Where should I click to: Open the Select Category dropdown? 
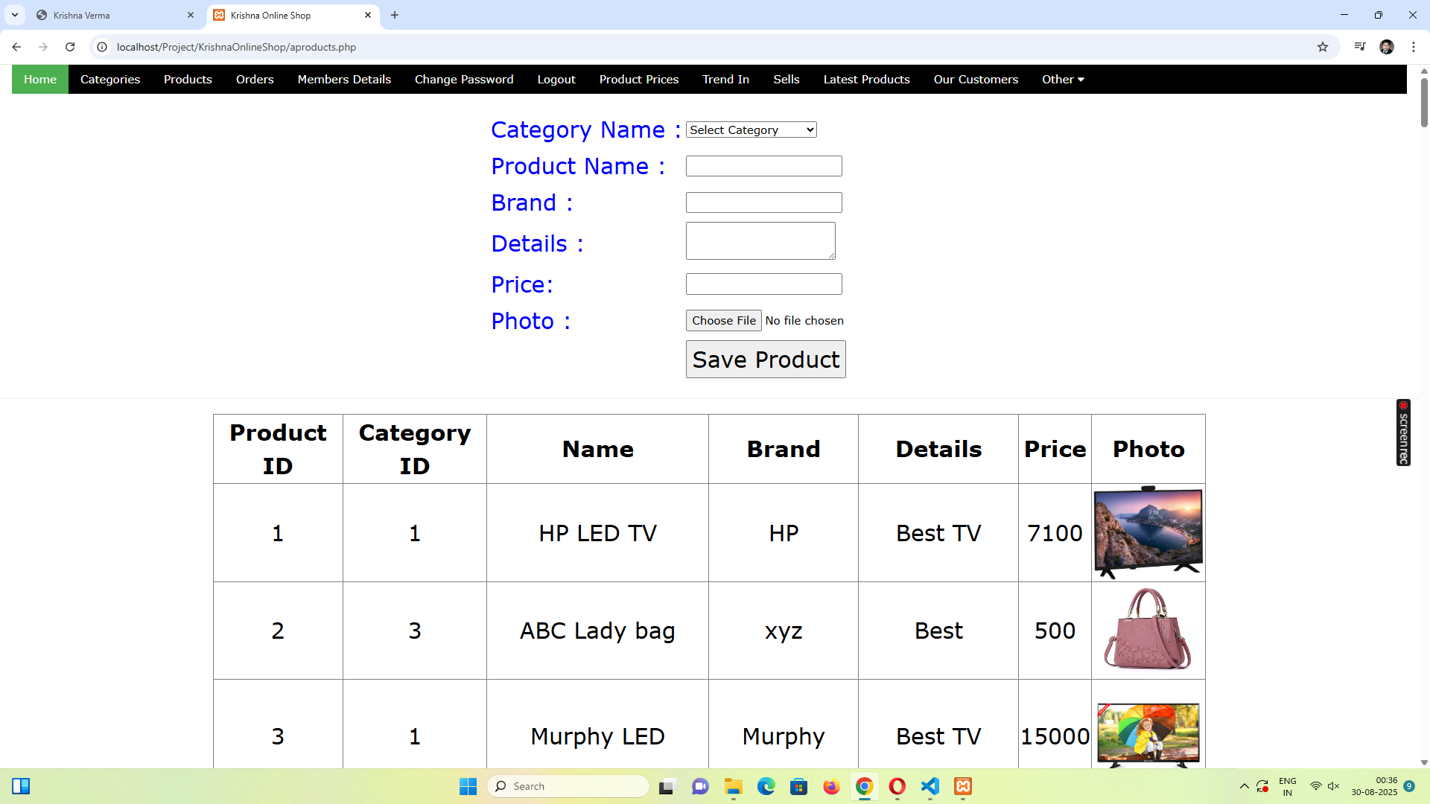coord(751,130)
